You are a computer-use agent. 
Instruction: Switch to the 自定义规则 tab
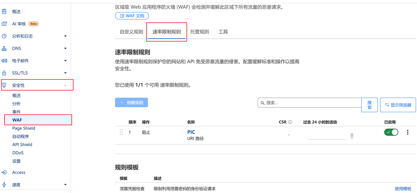[131, 32]
